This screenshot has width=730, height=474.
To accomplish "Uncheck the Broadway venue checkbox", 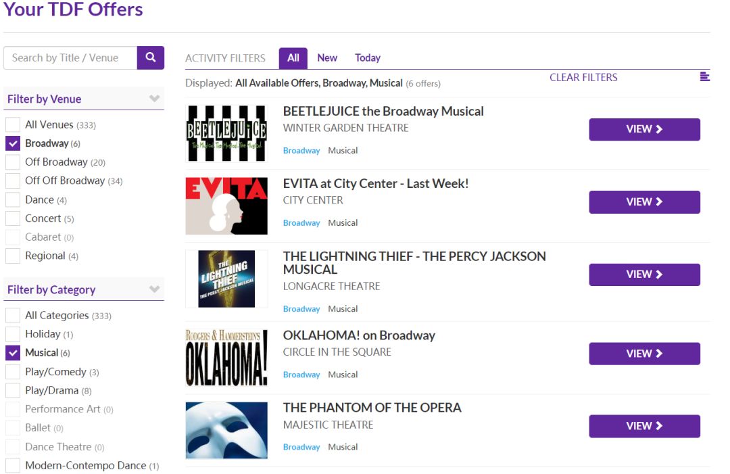I will [13, 143].
